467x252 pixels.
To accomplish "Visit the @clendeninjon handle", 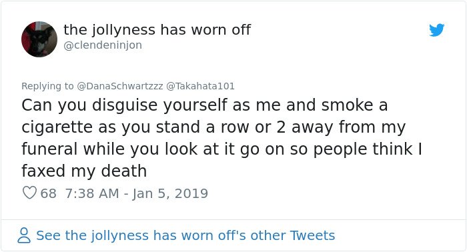I will tap(103, 45).
